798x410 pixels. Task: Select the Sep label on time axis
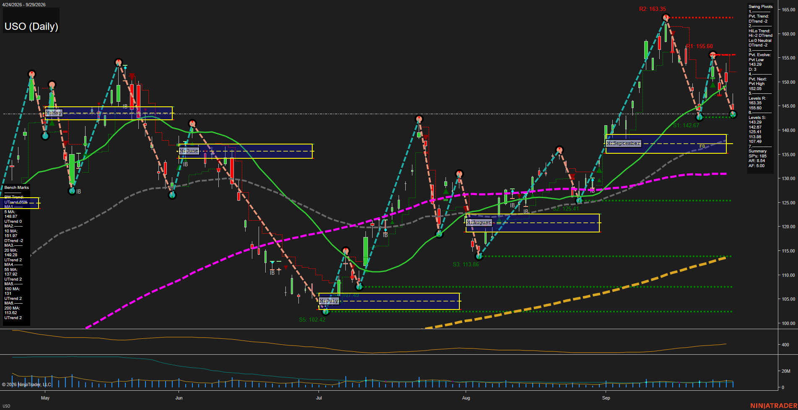(x=606, y=398)
